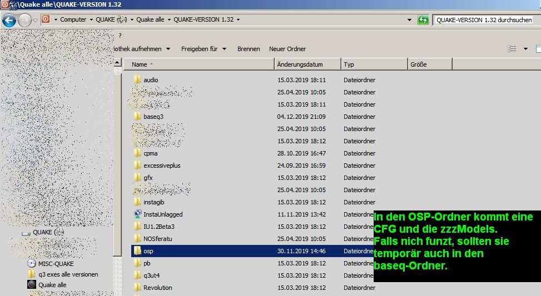
Task: Click the Revolution folder icon
Action: point(137,287)
